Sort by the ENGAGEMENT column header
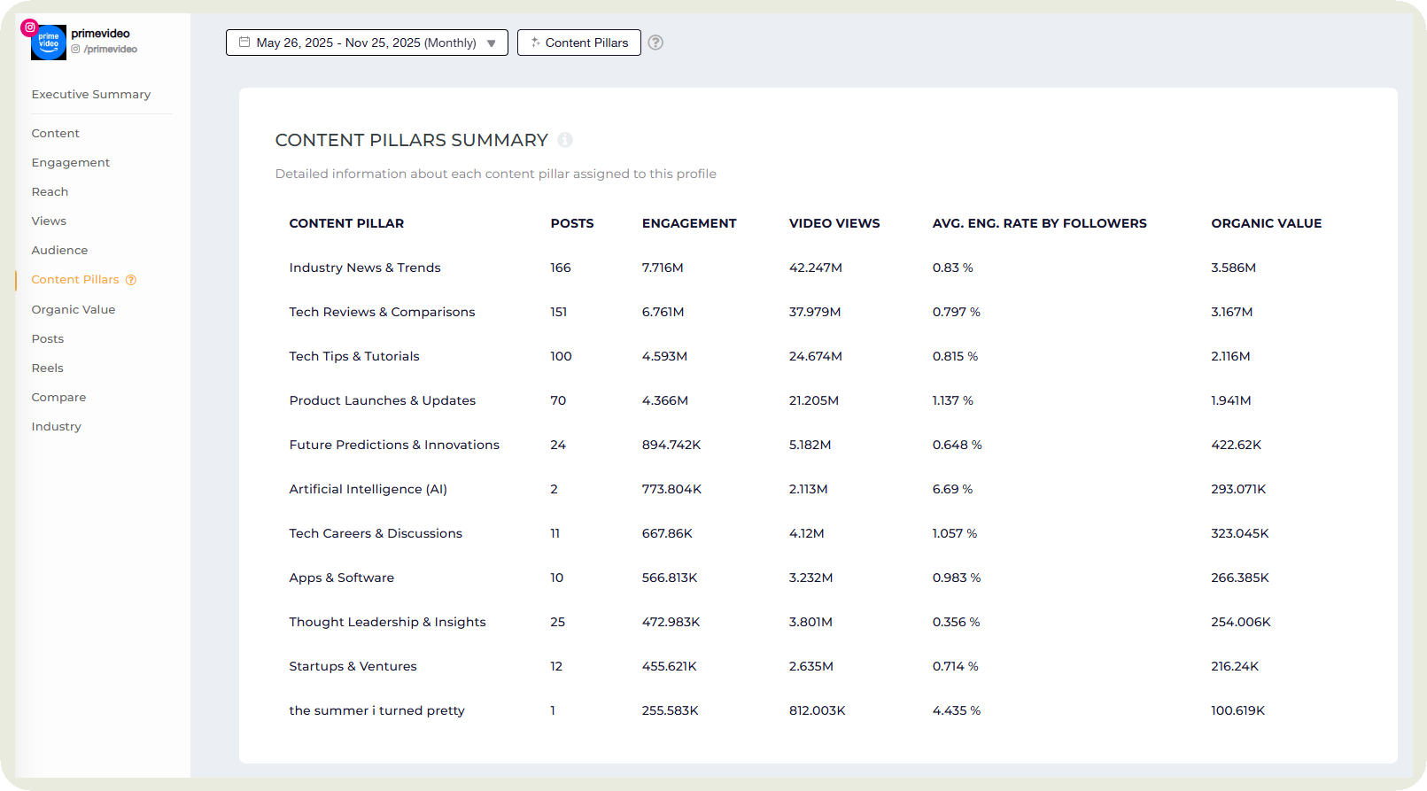This screenshot has width=1427, height=791. 689,223
